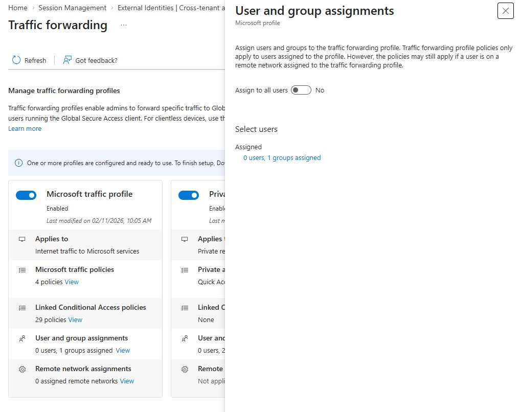Viewport: 521px width, 412px height.
Task: Disable the Microsoft traffic profile toggle
Action: click(x=26, y=195)
